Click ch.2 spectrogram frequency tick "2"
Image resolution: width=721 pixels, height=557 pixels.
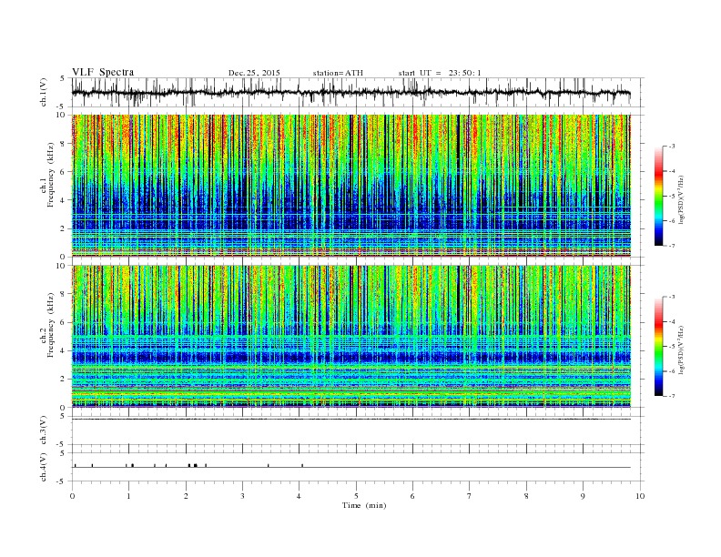tap(63, 380)
